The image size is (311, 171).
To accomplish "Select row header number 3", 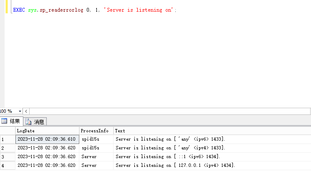I will pyautogui.click(x=8, y=157).
